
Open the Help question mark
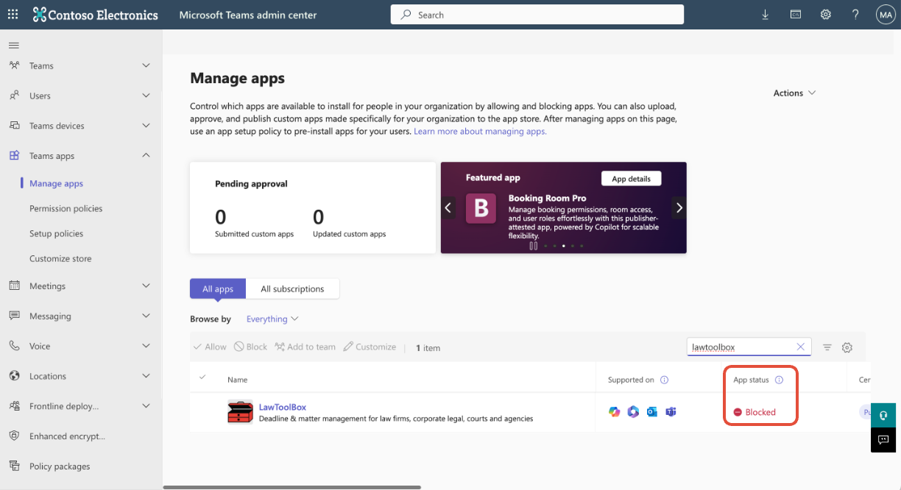coord(855,15)
